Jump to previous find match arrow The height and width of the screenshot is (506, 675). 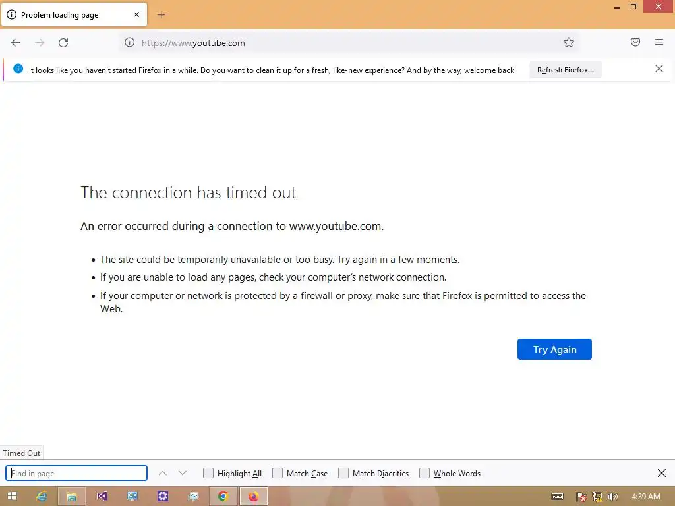163,473
